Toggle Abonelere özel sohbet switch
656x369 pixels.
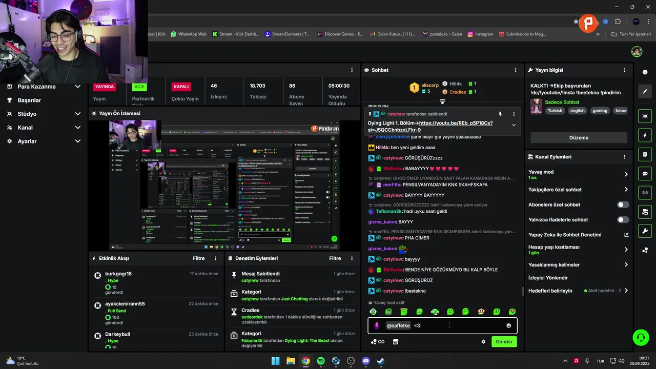[623, 204]
